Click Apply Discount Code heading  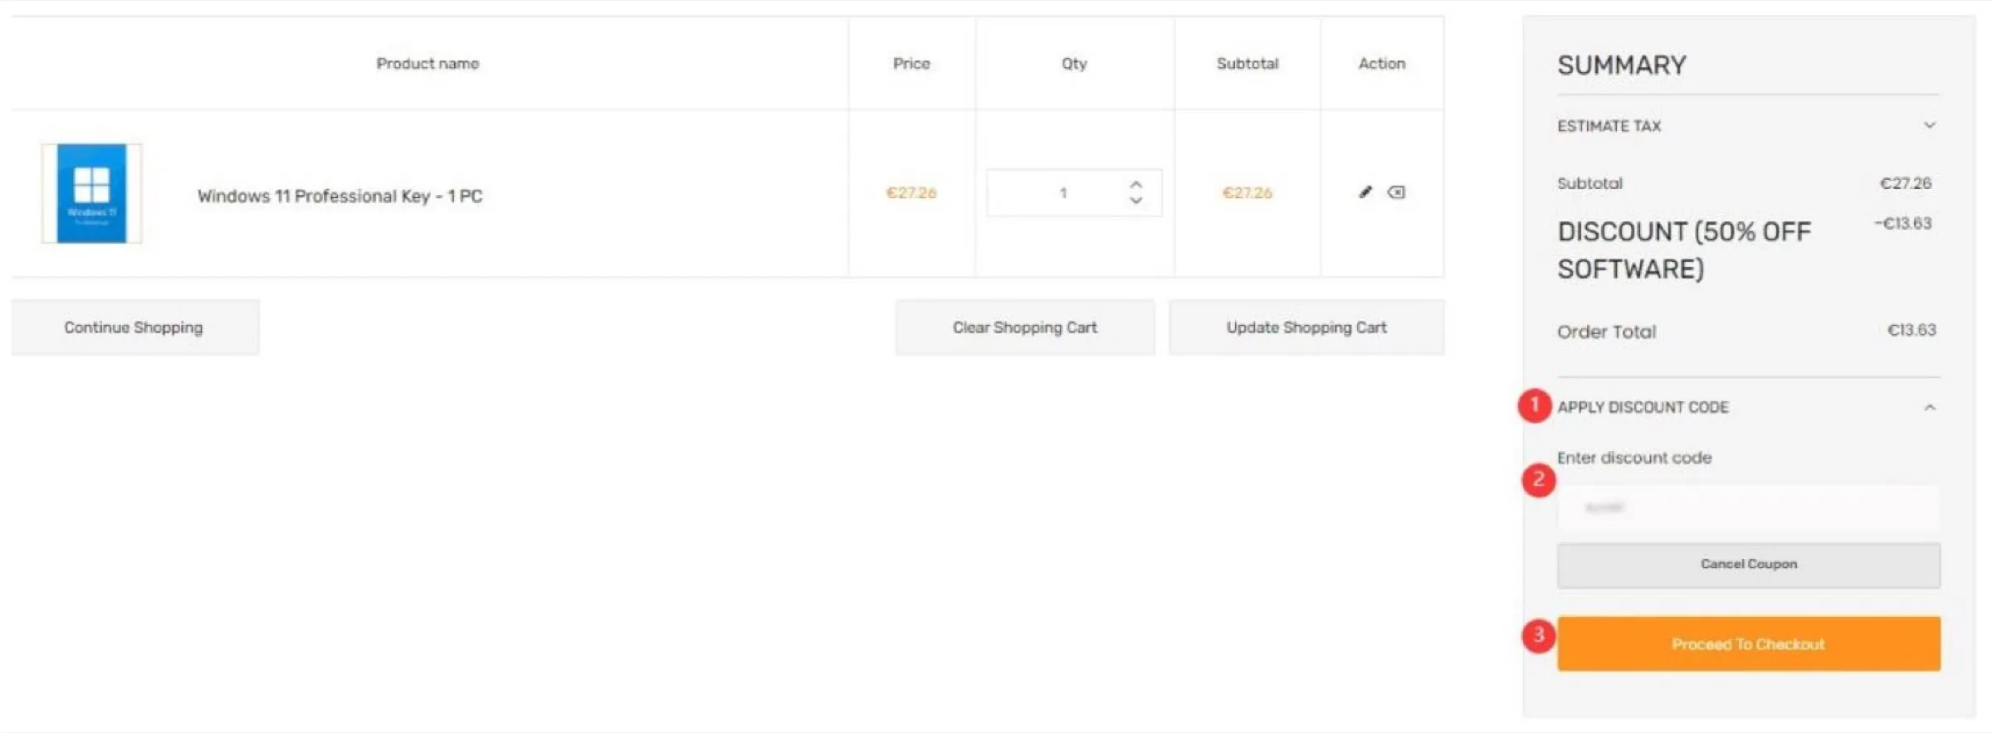[1643, 407]
